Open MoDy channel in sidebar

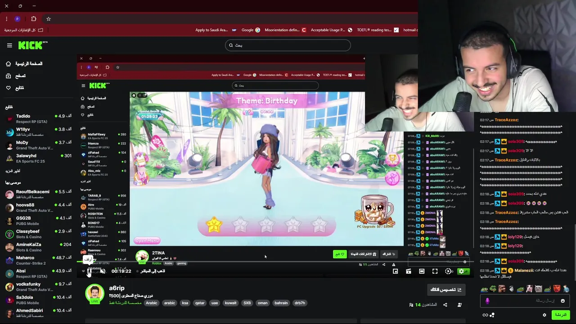38,145
